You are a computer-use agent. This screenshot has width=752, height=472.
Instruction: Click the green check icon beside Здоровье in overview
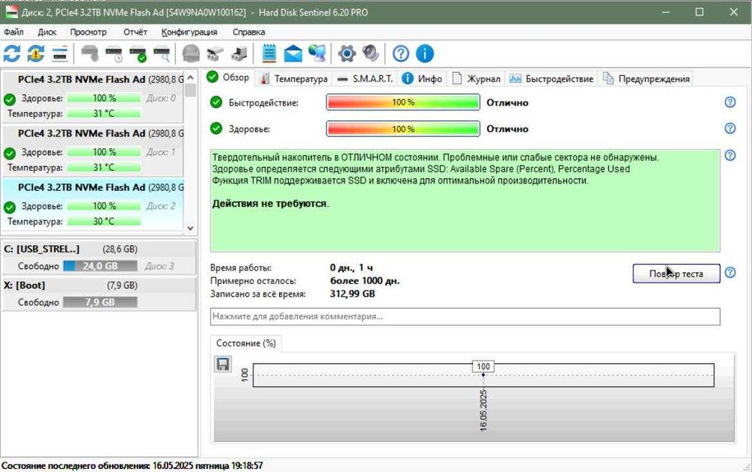[x=217, y=129]
